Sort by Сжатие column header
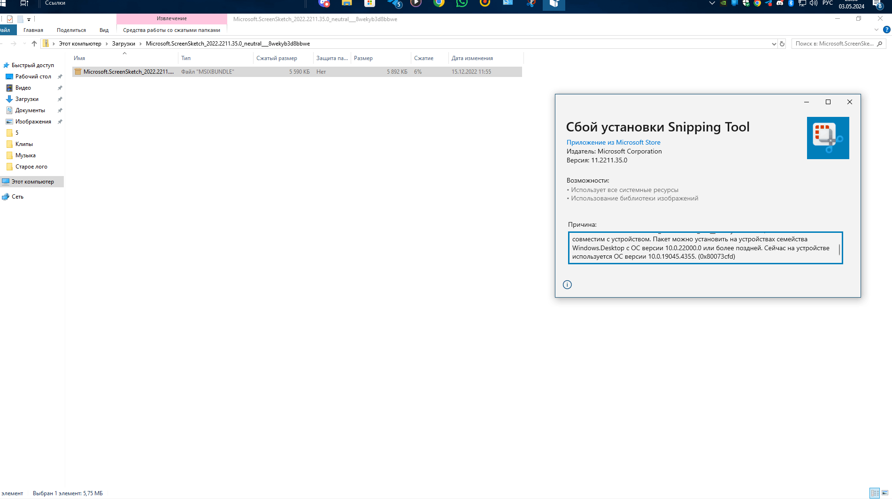This screenshot has height=499, width=892. pyautogui.click(x=430, y=58)
